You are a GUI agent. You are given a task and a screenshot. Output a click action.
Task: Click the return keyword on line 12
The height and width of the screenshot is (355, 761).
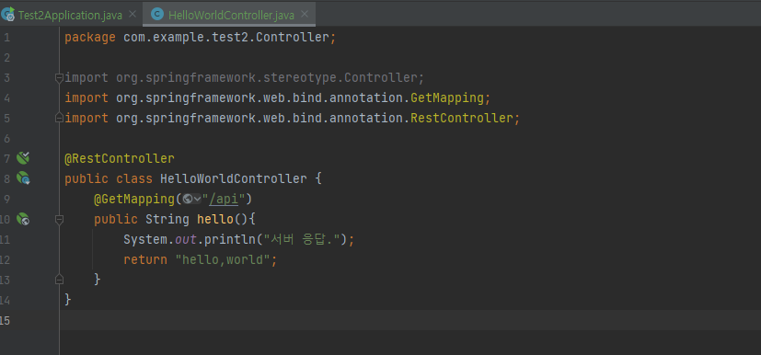point(145,259)
